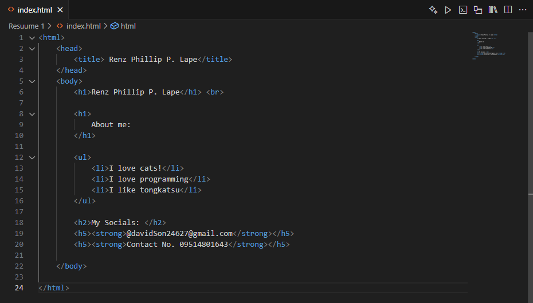Place cursor on the email address text
This screenshot has height=303, width=533.
(x=179, y=234)
